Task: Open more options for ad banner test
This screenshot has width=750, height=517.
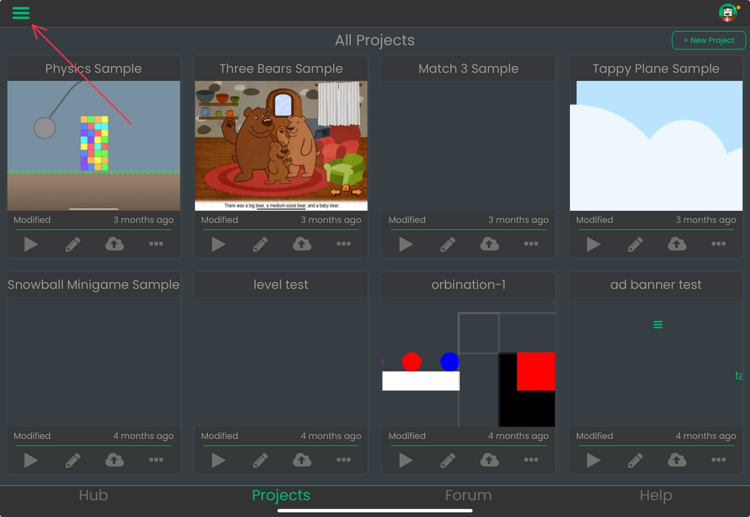Action: click(x=718, y=460)
